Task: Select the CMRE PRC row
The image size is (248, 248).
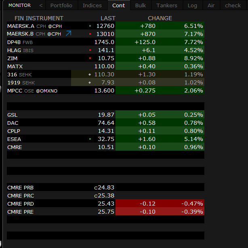Action: click(105, 195)
